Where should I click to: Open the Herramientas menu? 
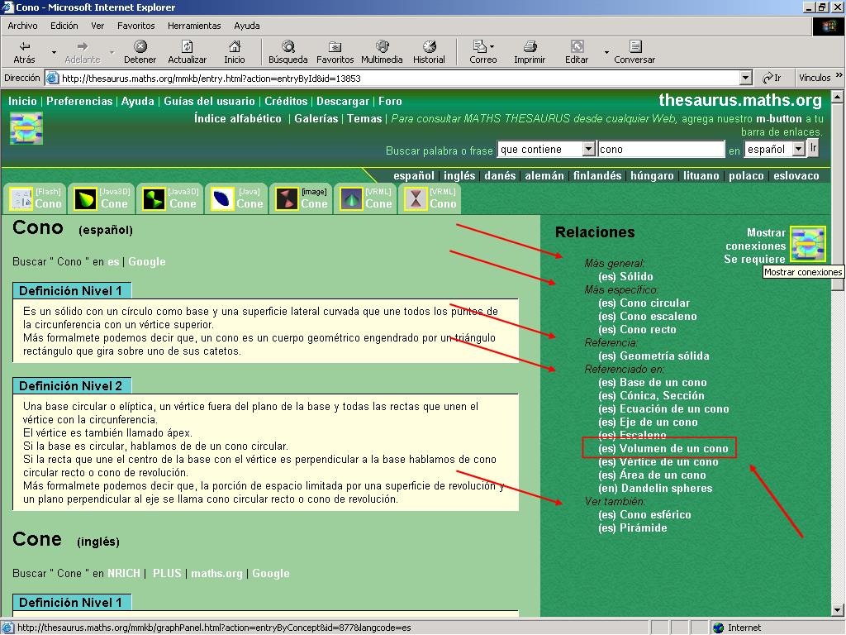tap(194, 26)
